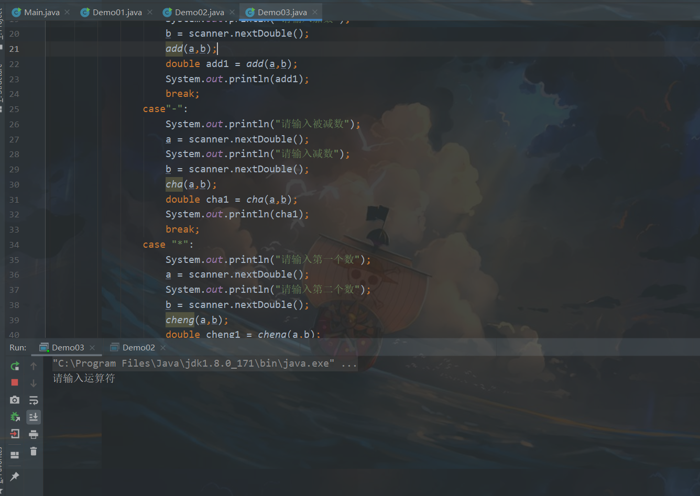Click the Exit icon with red arrow
Screen dimensions: 700x496
tap(15, 434)
